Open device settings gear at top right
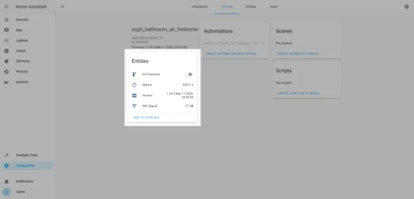Screen dimensions: 414x199 (406, 7)
